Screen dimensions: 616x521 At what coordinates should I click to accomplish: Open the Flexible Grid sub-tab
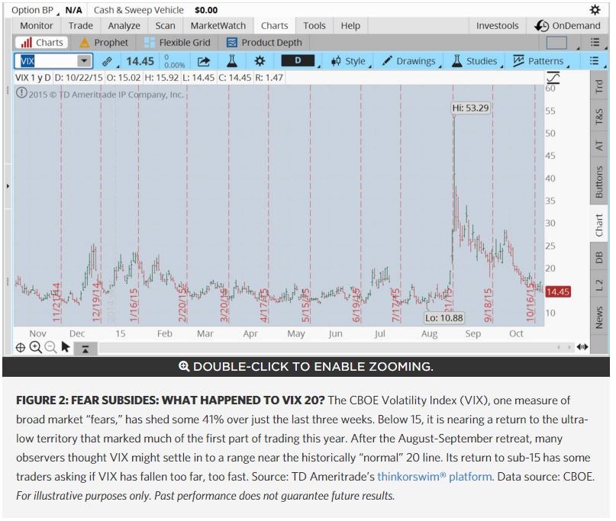177,43
